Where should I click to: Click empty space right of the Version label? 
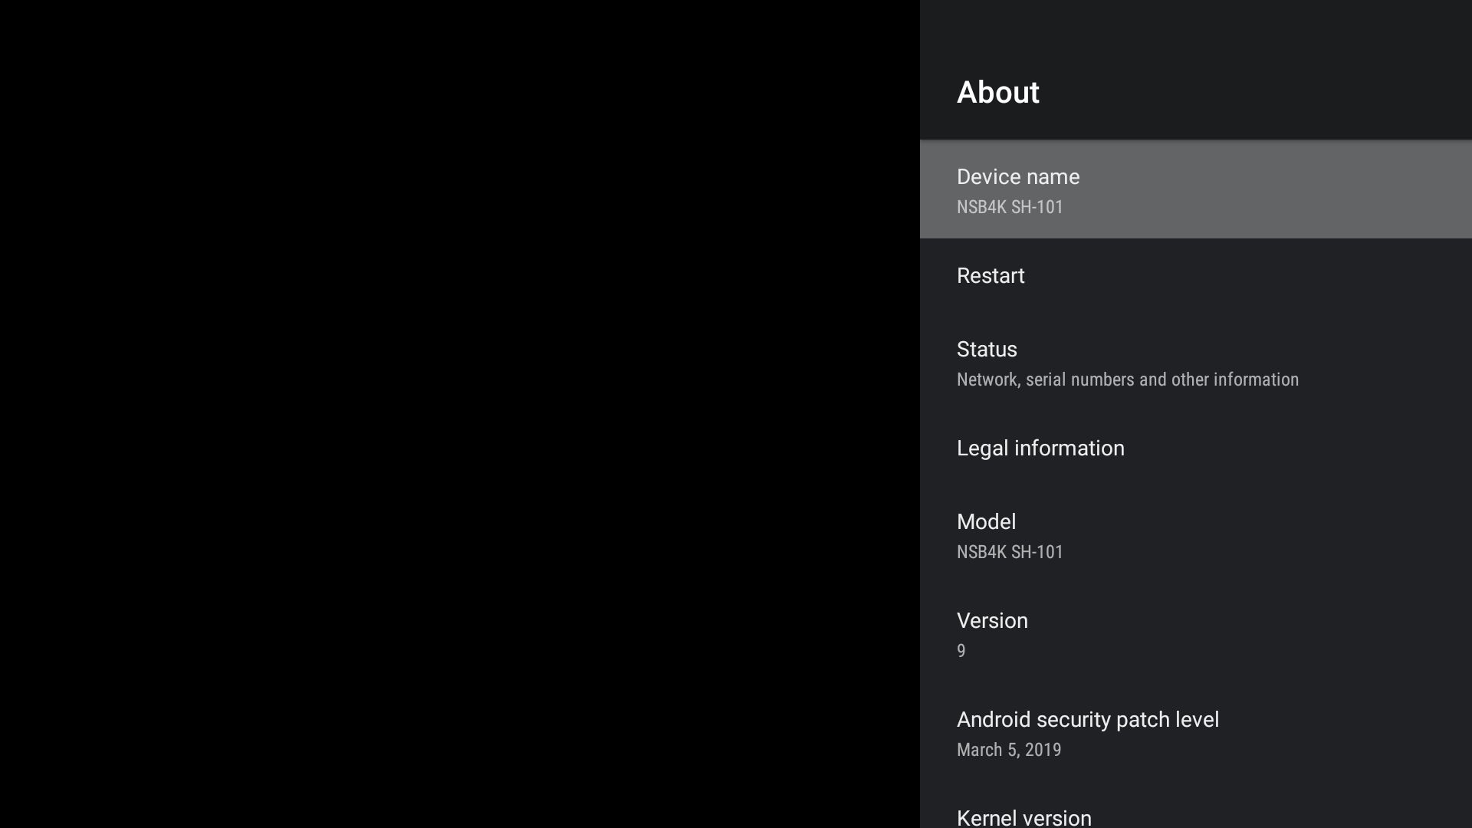(x=1265, y=621)
